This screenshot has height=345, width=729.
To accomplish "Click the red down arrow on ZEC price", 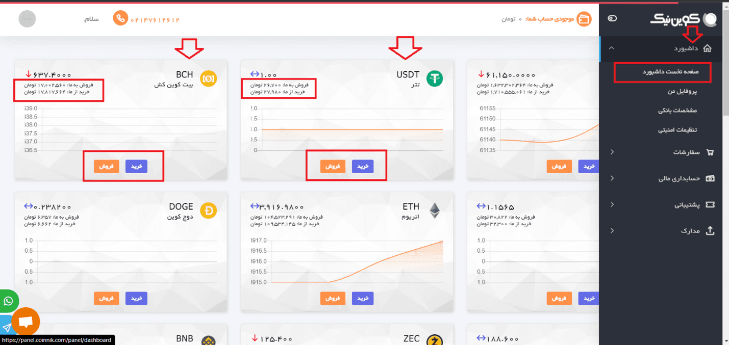I will pos(254,338).
